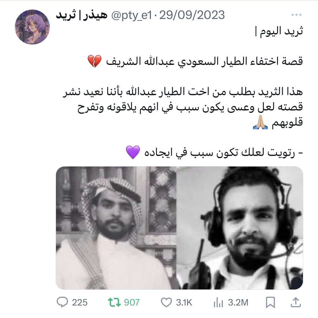Click the ثريد اليوم opening line

(x=279, y=31)
